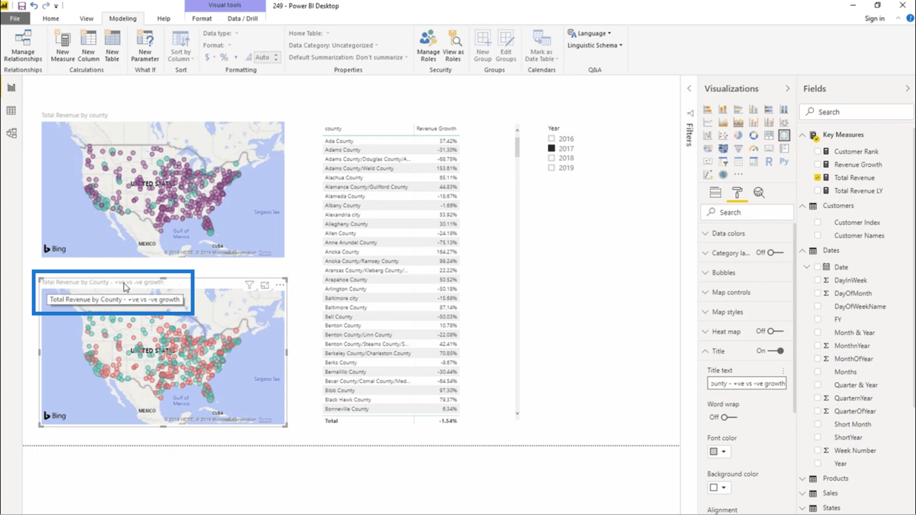Viewport: 916px width, 515px height.
Task: Open the Font color picker
Action: point(718,451)
